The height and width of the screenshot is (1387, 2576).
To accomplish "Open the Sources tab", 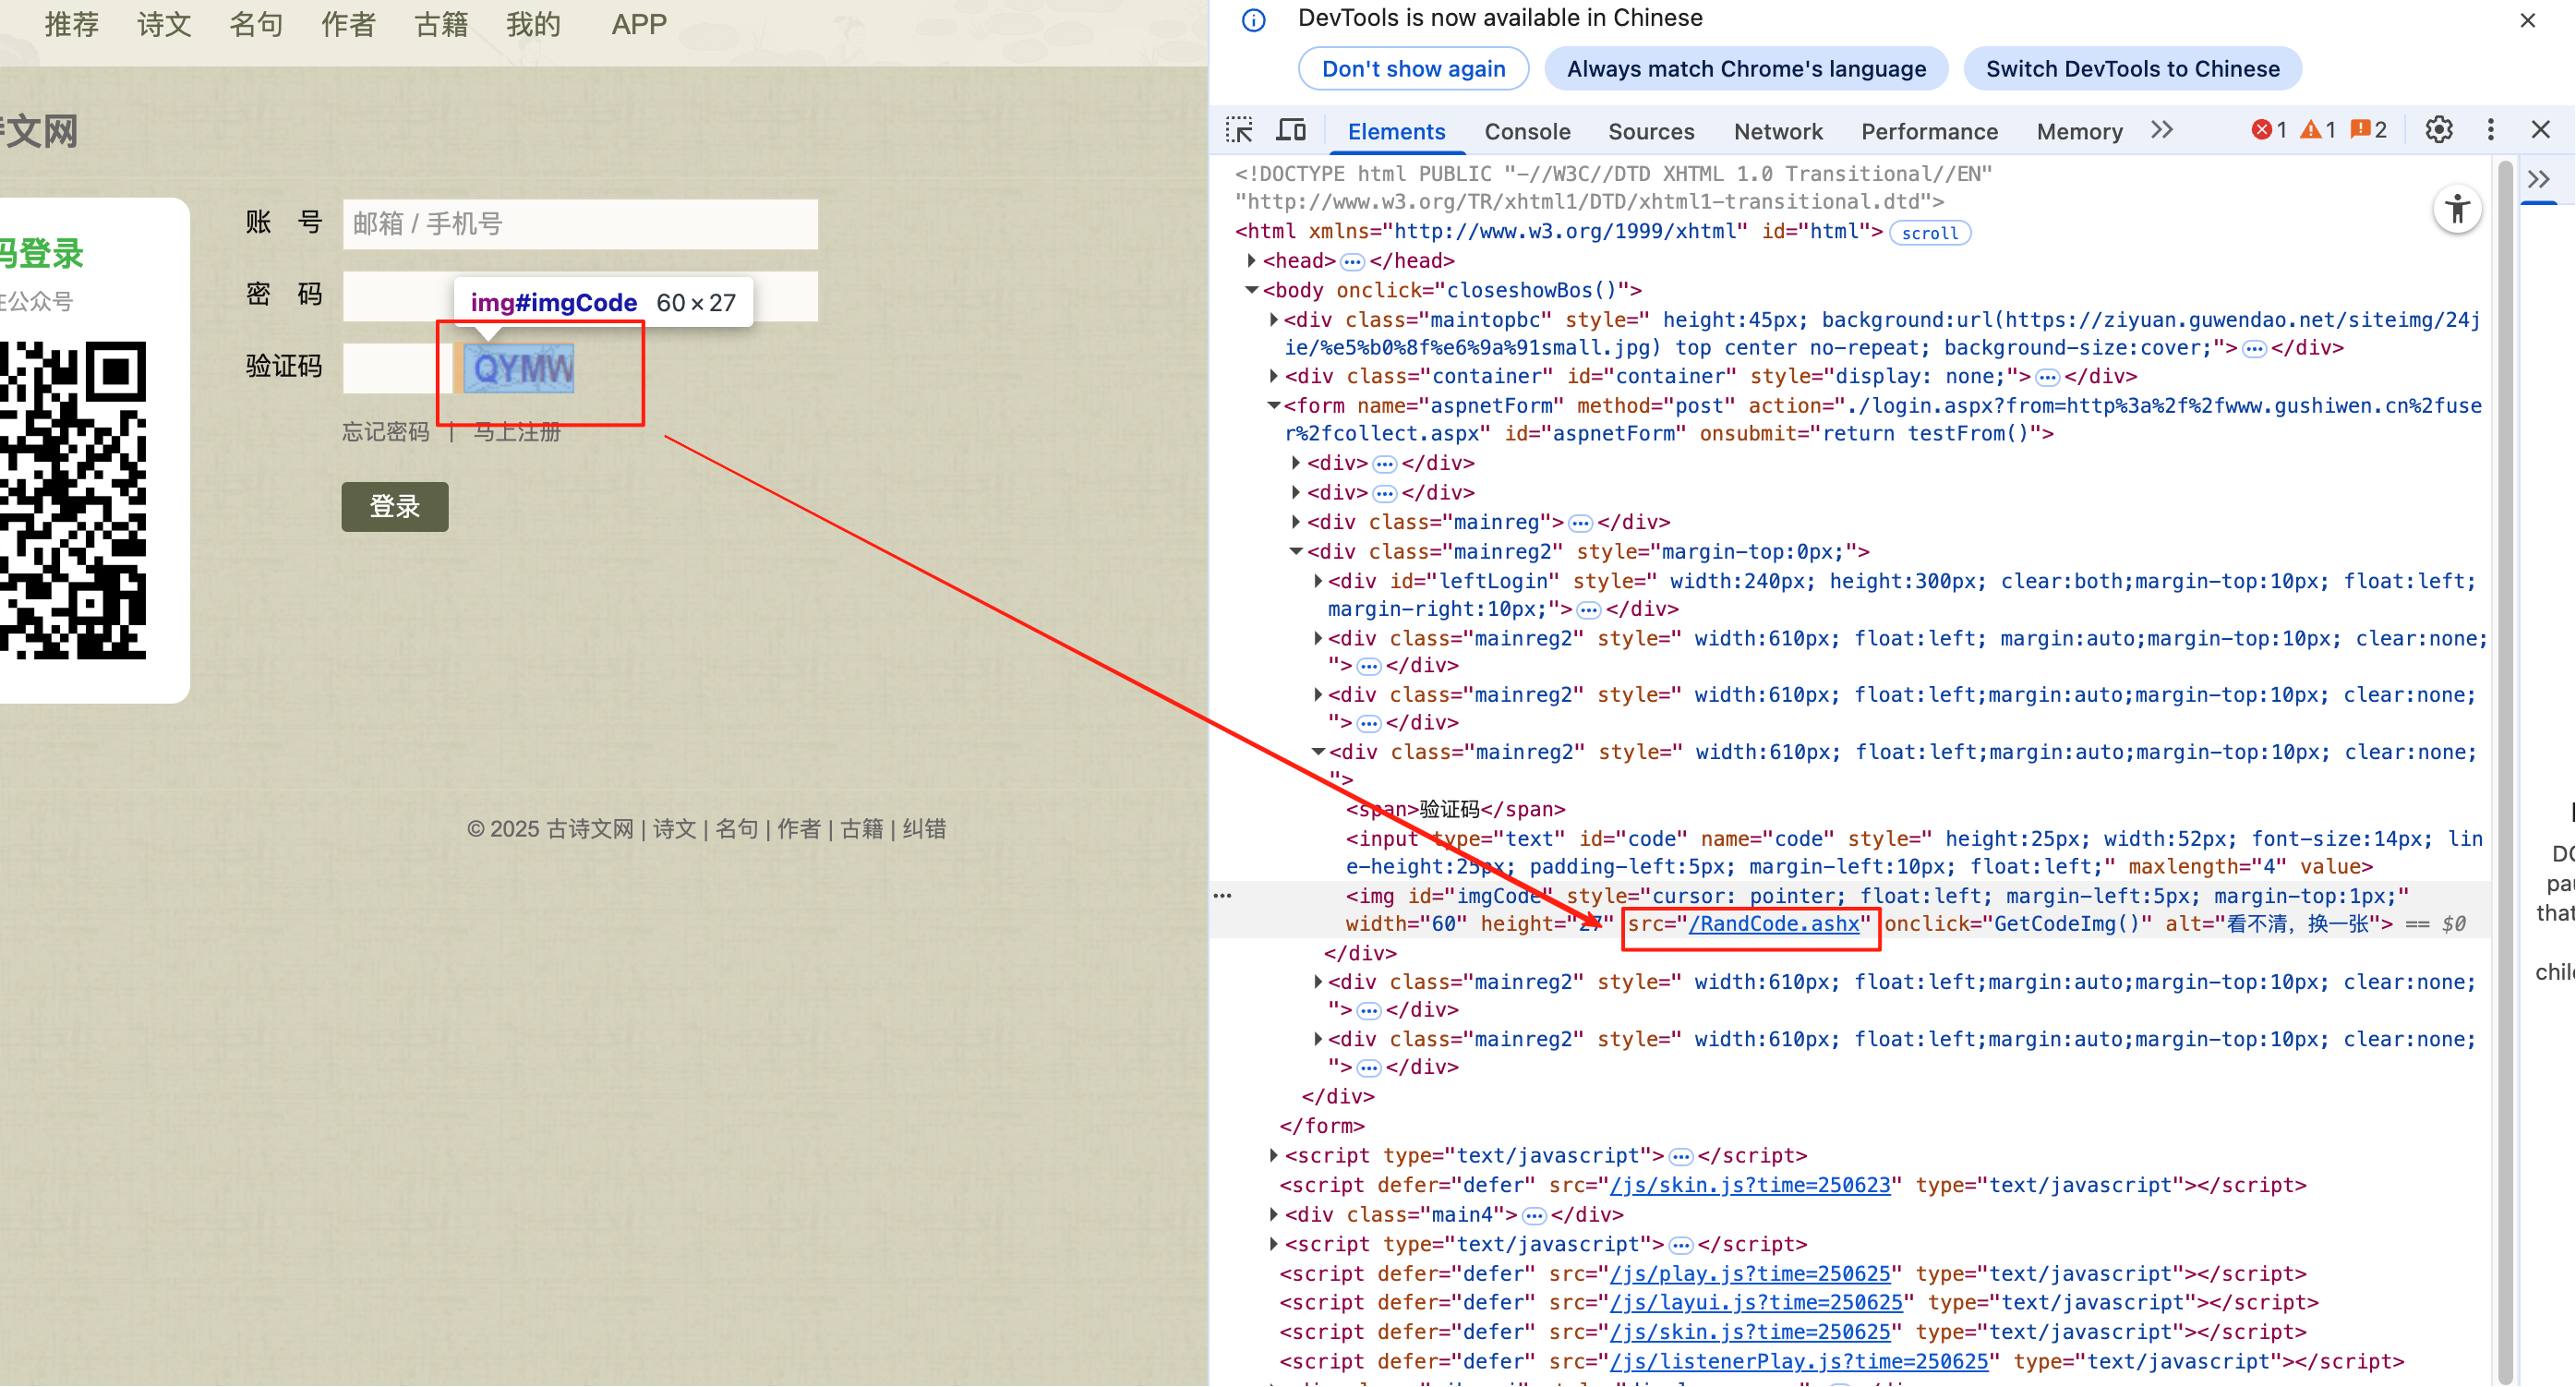I will click(1650, 131).
